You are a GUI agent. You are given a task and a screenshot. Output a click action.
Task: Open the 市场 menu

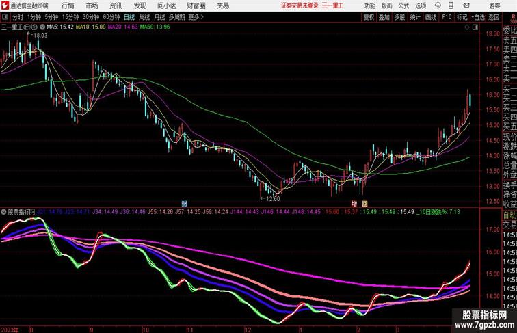point(92,5)
